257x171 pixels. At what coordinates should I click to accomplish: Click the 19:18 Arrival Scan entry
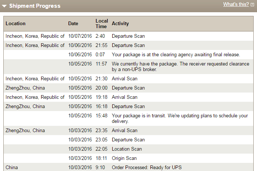point(128,97)
